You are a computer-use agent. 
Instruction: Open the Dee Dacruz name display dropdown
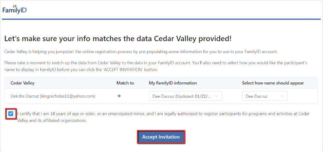pyautogui.click(x=265, y=96)
